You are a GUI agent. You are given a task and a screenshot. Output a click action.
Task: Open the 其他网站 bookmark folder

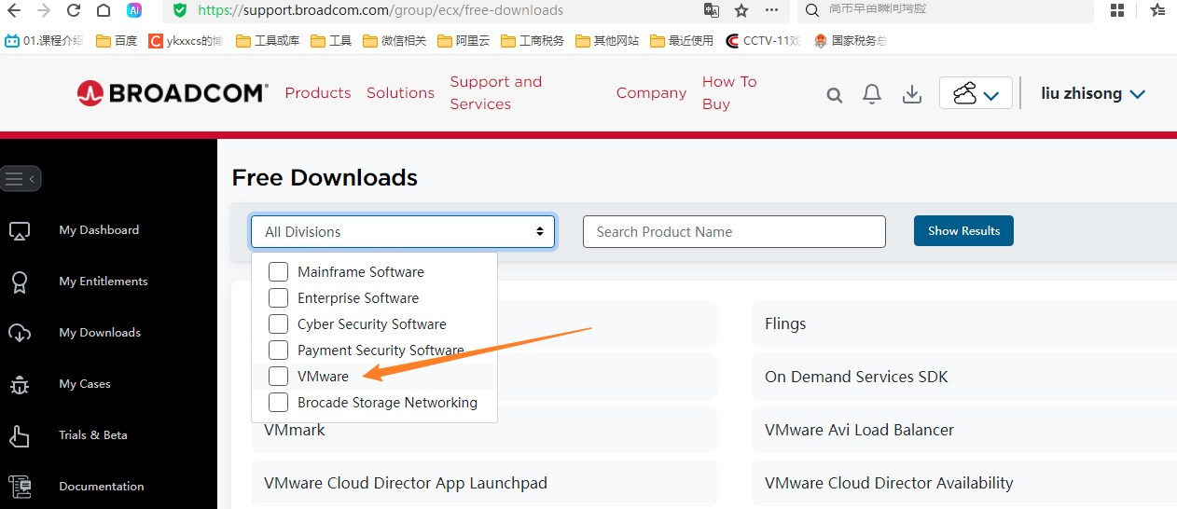[607, 41]
